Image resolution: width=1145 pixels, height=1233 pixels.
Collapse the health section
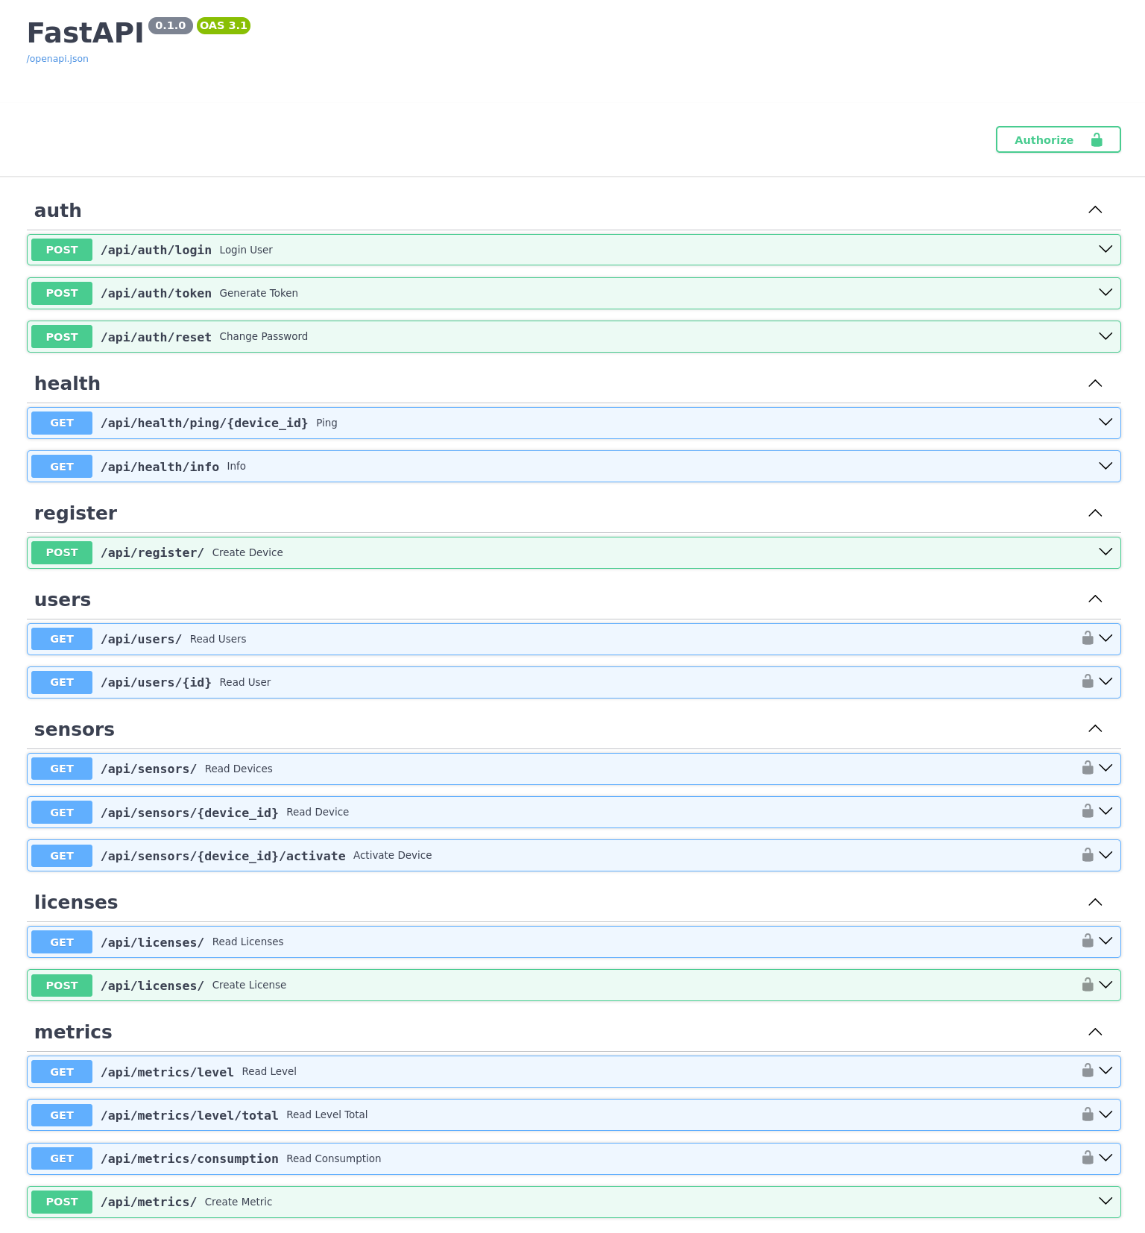pyautogui.click(x=1094, y=383)
